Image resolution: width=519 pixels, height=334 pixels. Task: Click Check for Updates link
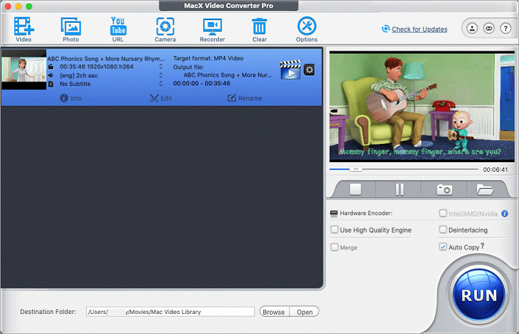pyautogui.click(x=419, y=29)
